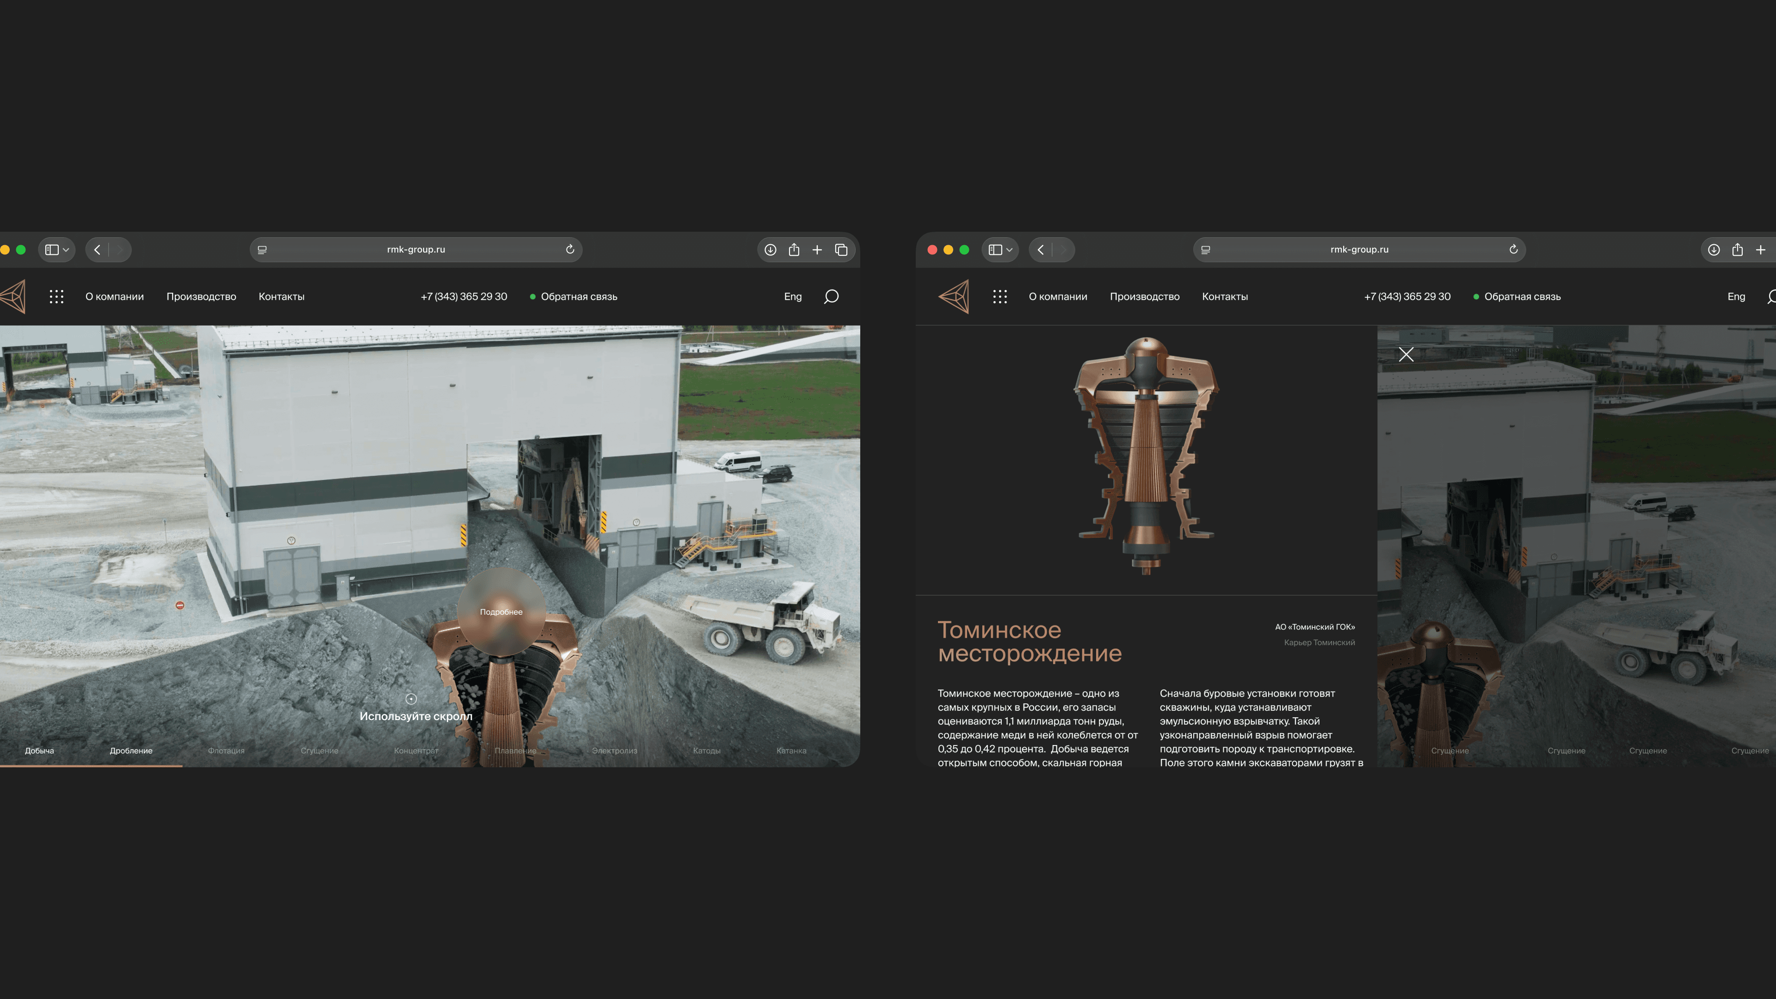
Task: Click Обратная связь link in right window
Action: point(1522,296)
